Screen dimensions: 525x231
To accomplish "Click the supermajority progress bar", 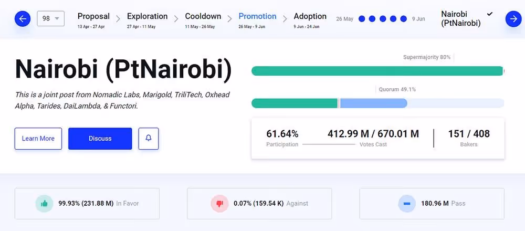I will point(377,71).
